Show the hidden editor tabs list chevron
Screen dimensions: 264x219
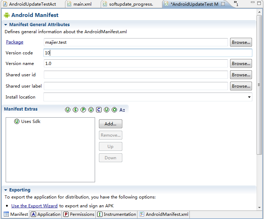[236, 4]
